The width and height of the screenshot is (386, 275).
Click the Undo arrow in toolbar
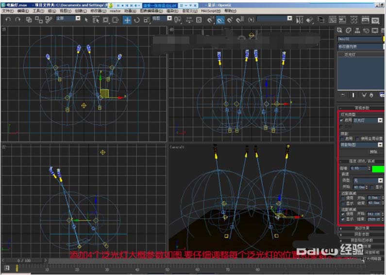click(7, 20)
